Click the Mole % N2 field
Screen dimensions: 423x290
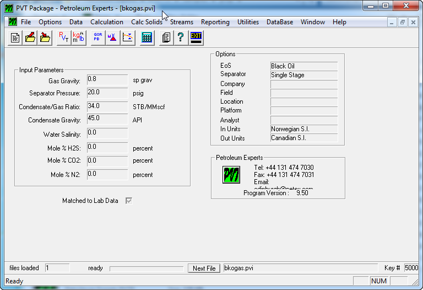click(x=107, y=175)
